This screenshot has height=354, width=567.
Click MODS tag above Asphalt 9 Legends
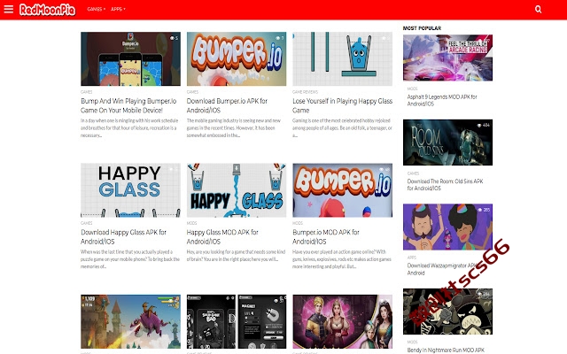(412, 88)
